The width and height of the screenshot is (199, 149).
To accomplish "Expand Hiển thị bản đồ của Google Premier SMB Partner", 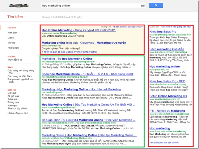I will pos(70,52).
